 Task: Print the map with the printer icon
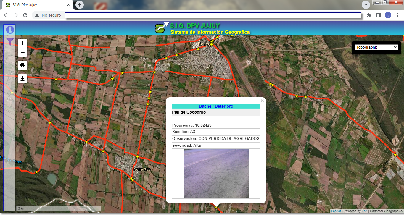click(22, 65)
